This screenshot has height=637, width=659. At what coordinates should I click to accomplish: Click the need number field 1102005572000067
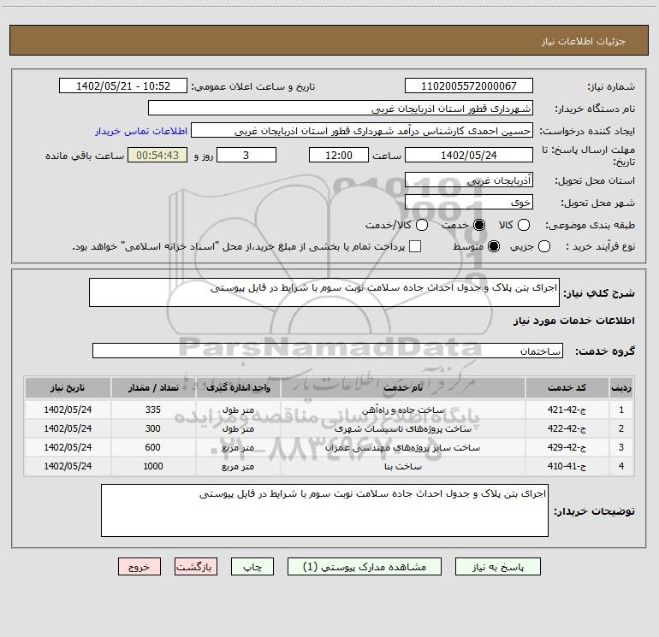(x=469, y=86)
